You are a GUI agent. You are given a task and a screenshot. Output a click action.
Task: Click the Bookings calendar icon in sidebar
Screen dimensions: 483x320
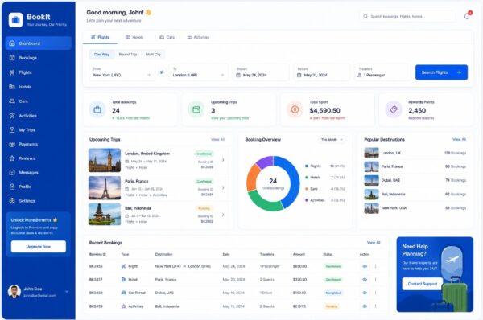pyautogui.click(x=12, y=58)
